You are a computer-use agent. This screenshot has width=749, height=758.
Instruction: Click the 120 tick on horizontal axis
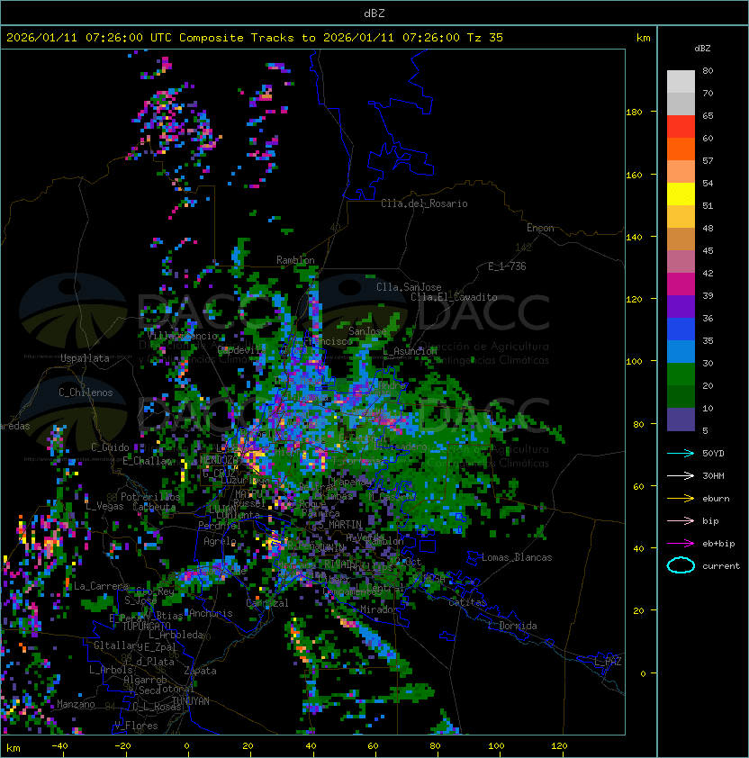(559, 746)
